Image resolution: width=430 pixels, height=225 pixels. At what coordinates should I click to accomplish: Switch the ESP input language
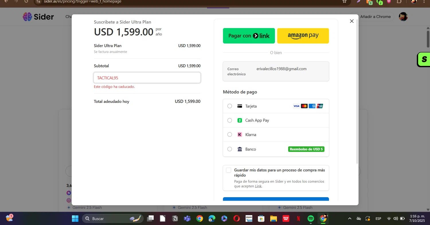[x=378, y=219]
